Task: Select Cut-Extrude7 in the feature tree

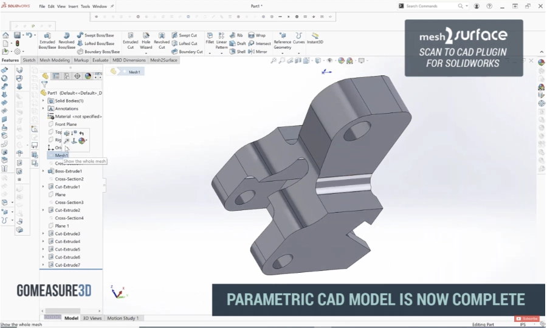Action: [67, 265]
